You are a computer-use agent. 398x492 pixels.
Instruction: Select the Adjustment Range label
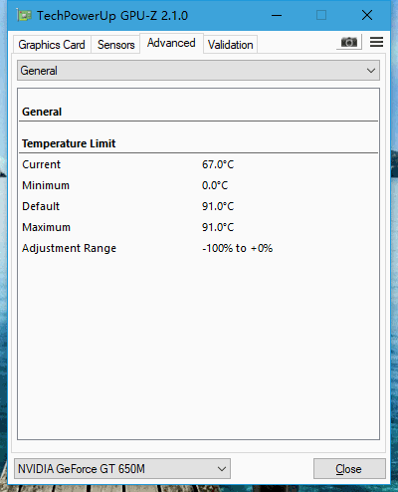[69, 248]
